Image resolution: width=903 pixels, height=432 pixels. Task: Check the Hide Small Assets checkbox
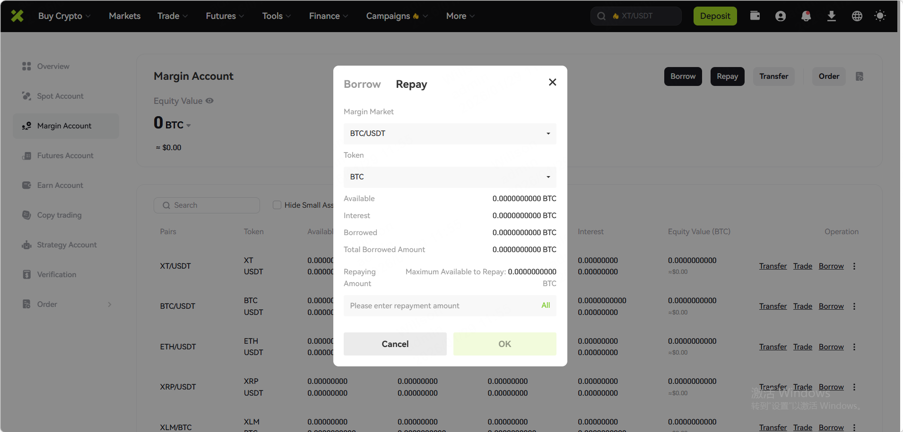point(277,205)
